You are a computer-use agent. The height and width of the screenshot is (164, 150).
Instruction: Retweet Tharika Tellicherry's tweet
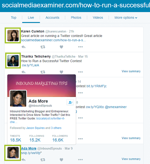43,72
